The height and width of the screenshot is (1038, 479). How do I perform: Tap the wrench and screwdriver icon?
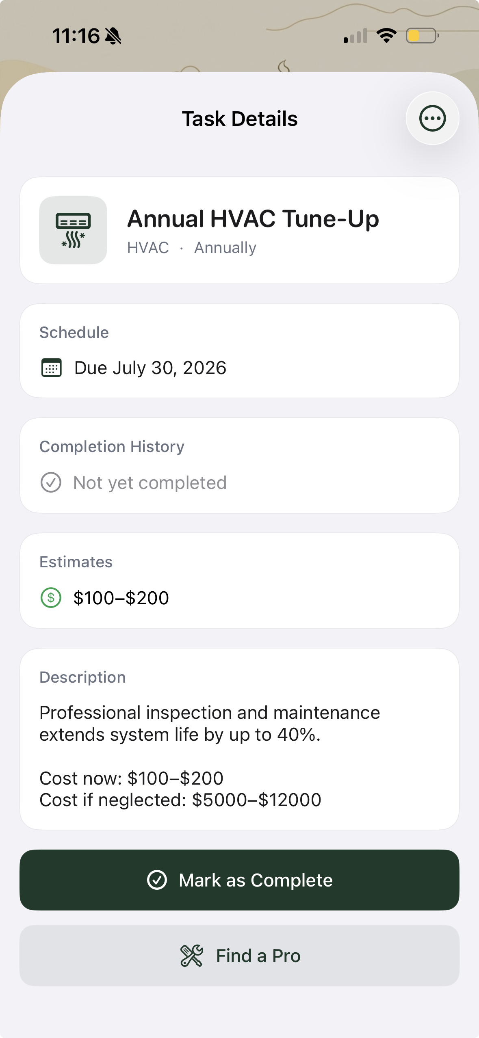(192, 956)
